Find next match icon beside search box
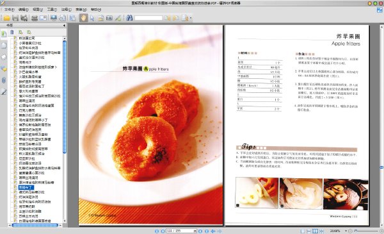This screenshot has width=384, height=234. (176, 18)
